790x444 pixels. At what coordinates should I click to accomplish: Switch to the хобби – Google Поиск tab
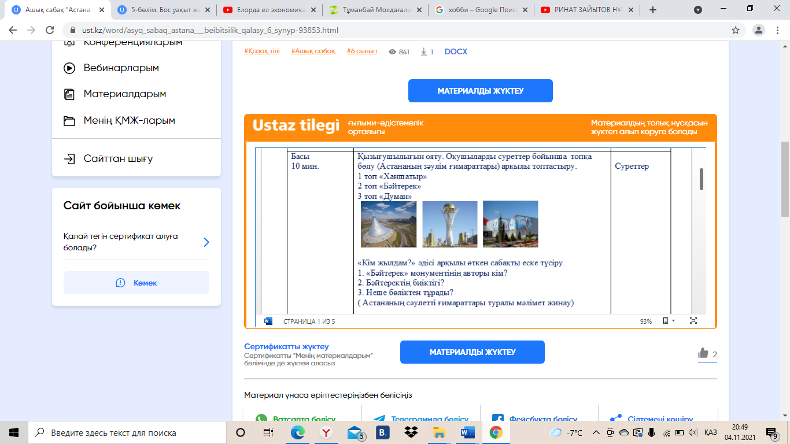pos(481,10)
